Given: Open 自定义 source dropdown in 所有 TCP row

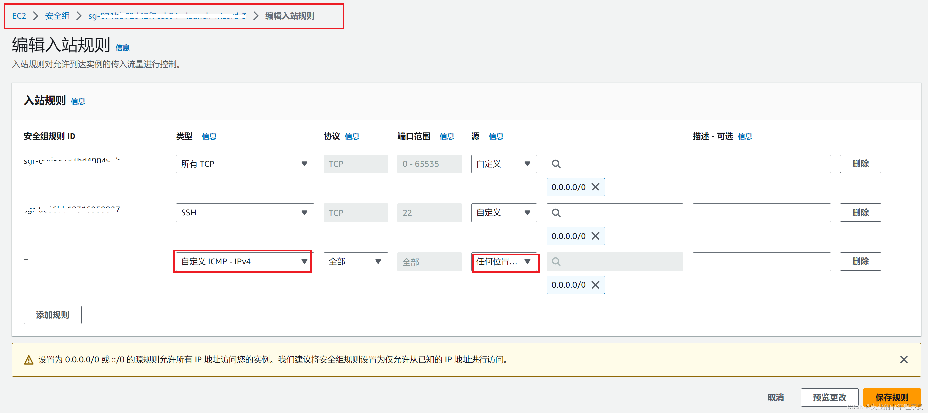Looking at the screenshot, I should (504, 164).
